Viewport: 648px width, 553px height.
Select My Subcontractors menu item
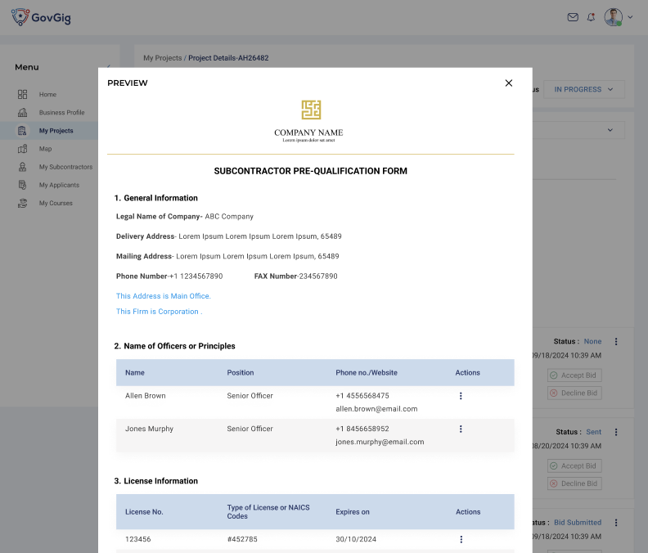[x=65, y=167]
